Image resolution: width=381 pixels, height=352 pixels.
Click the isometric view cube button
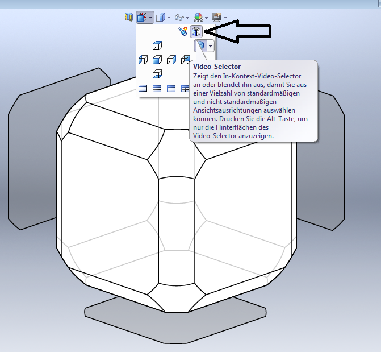click(200, 45)
